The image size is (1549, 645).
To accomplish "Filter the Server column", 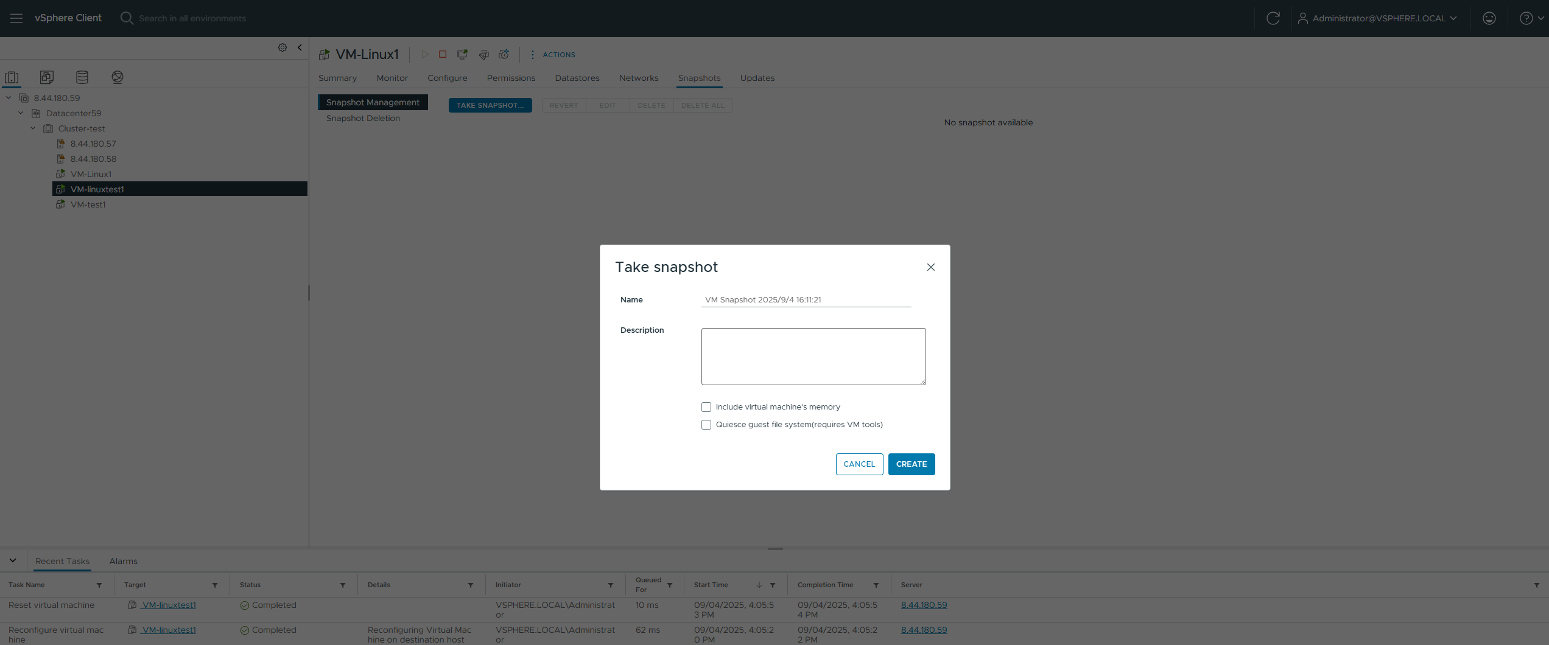I will click(1537, 585).
